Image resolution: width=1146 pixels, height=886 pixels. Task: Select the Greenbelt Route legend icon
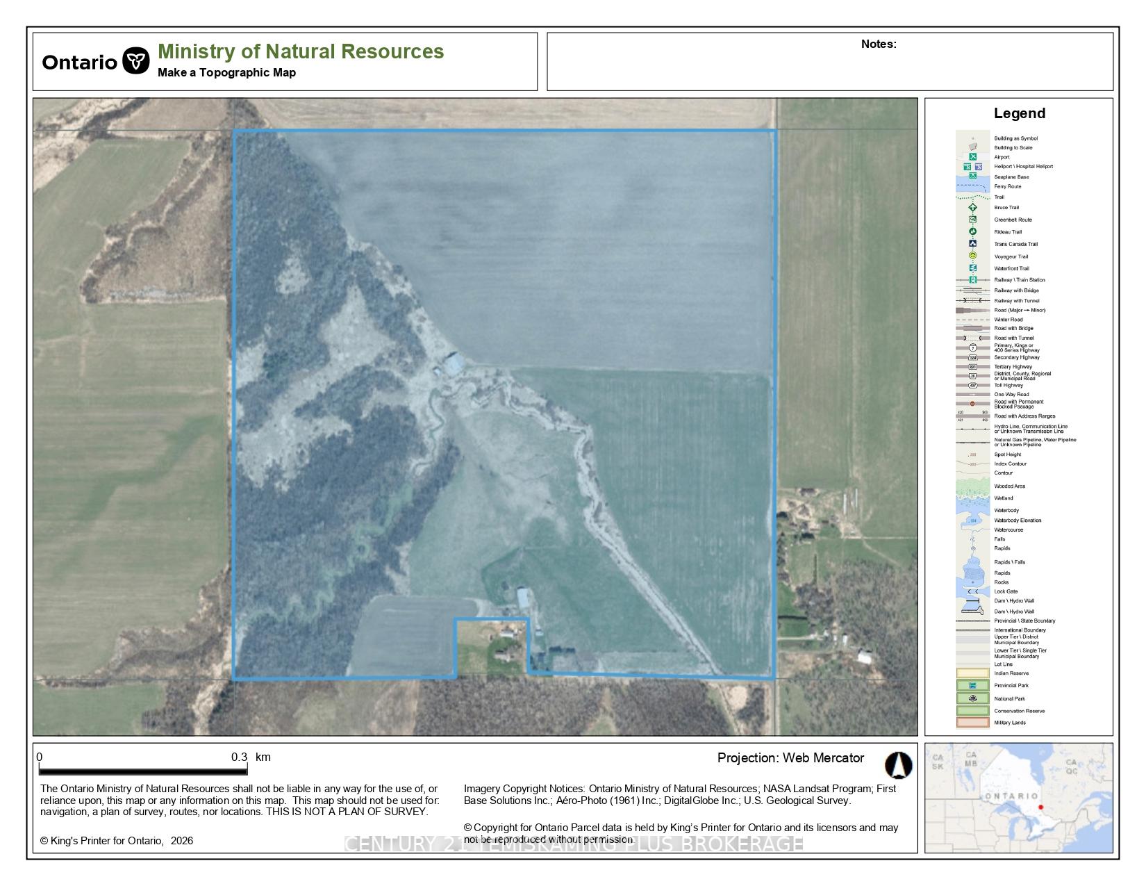click(973, 220)
